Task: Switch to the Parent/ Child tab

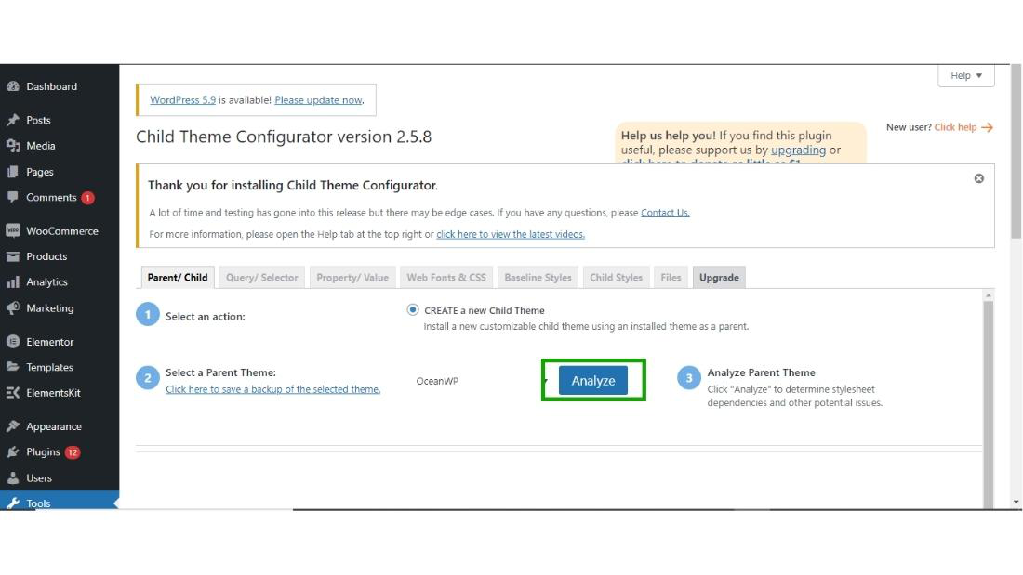Action: coord(178,277)
